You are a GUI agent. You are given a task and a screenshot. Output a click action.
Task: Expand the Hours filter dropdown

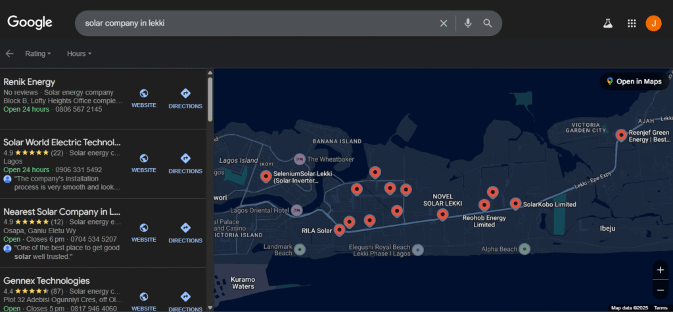coord(79,54)
